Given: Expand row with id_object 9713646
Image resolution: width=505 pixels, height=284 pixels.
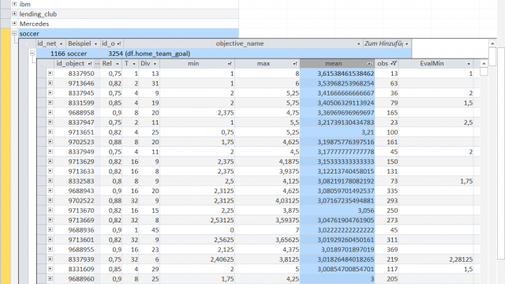Looking at the screenshot, I should (50, 83).
